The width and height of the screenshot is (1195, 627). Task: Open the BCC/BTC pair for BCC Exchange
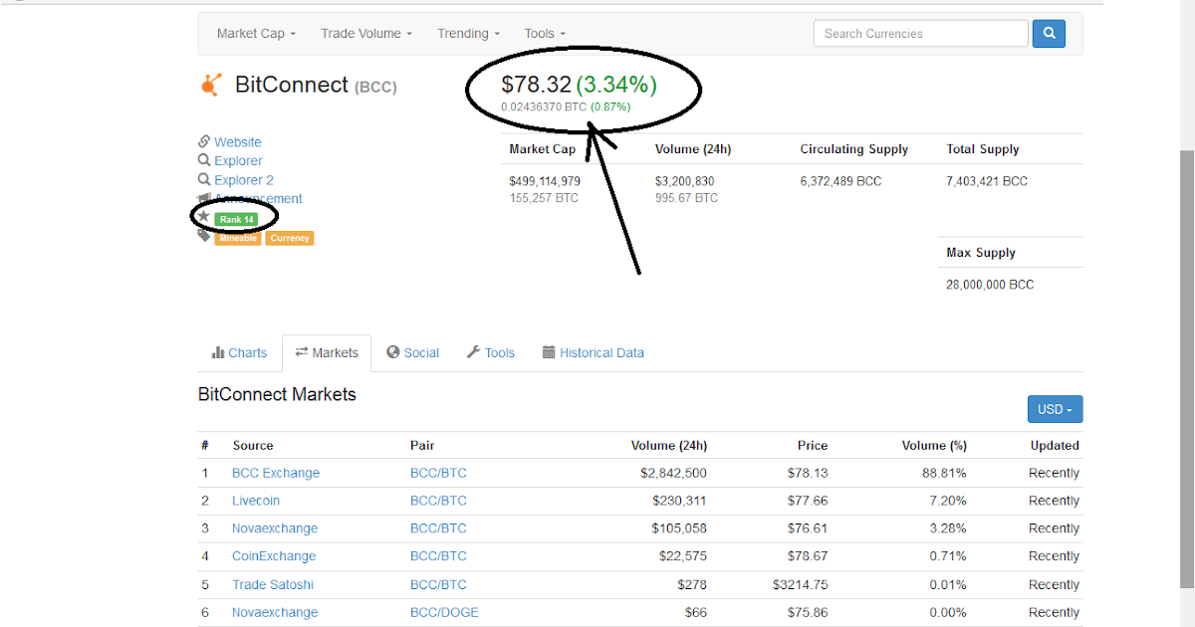tap(438, 473)
